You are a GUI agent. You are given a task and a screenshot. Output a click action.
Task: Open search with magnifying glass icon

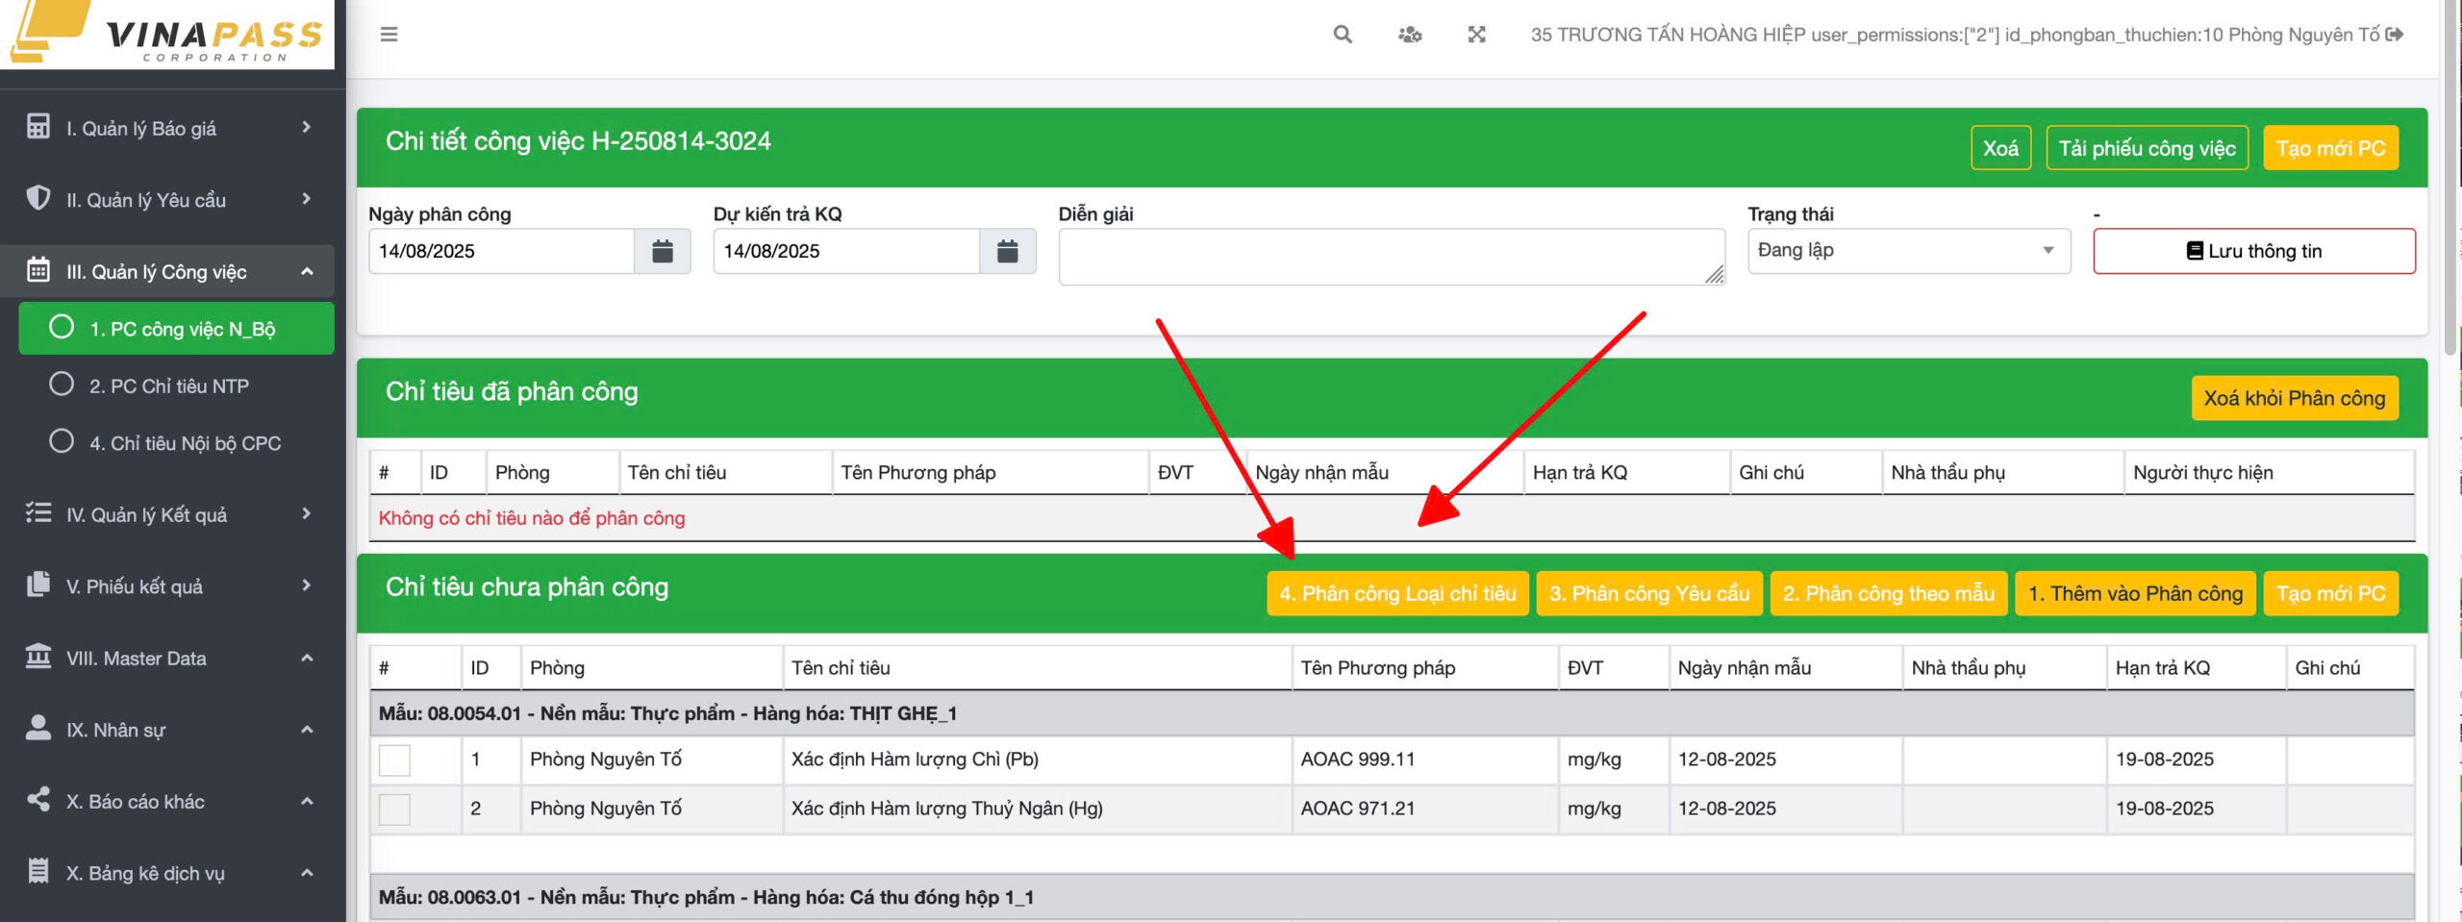[1343, 35]
